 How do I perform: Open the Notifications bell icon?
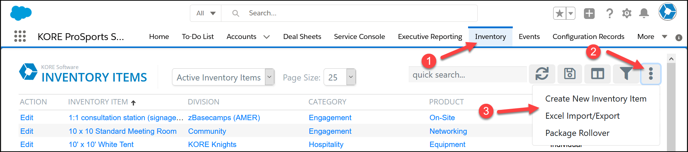pyautogui.click(x=644, y=14)
